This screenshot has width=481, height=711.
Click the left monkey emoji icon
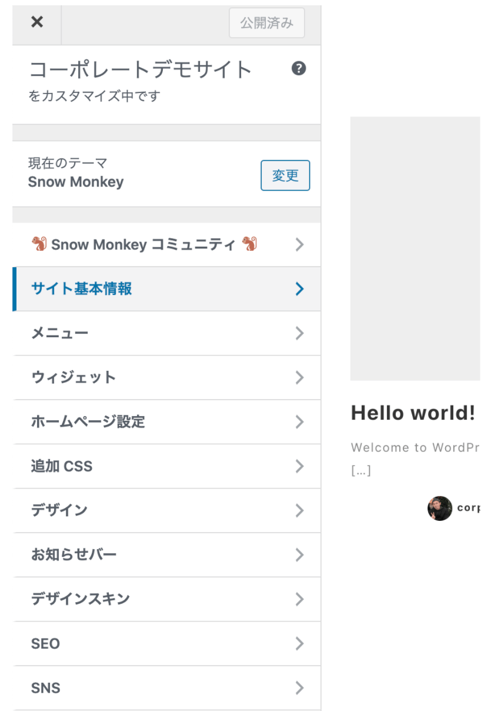pyautogui.click(x=39, y=244)
